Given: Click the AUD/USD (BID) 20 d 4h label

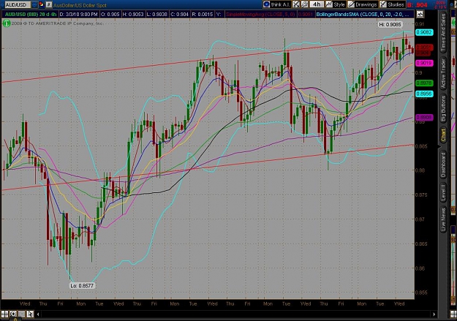Looking at the screenshot, I should (31, 14).
